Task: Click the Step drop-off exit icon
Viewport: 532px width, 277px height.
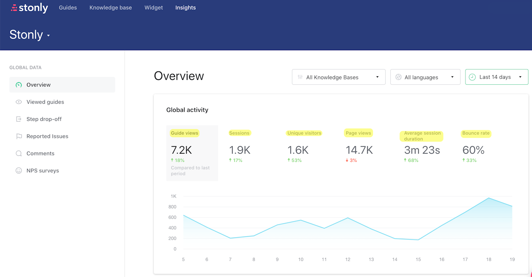Action: [x=19, y=119]
